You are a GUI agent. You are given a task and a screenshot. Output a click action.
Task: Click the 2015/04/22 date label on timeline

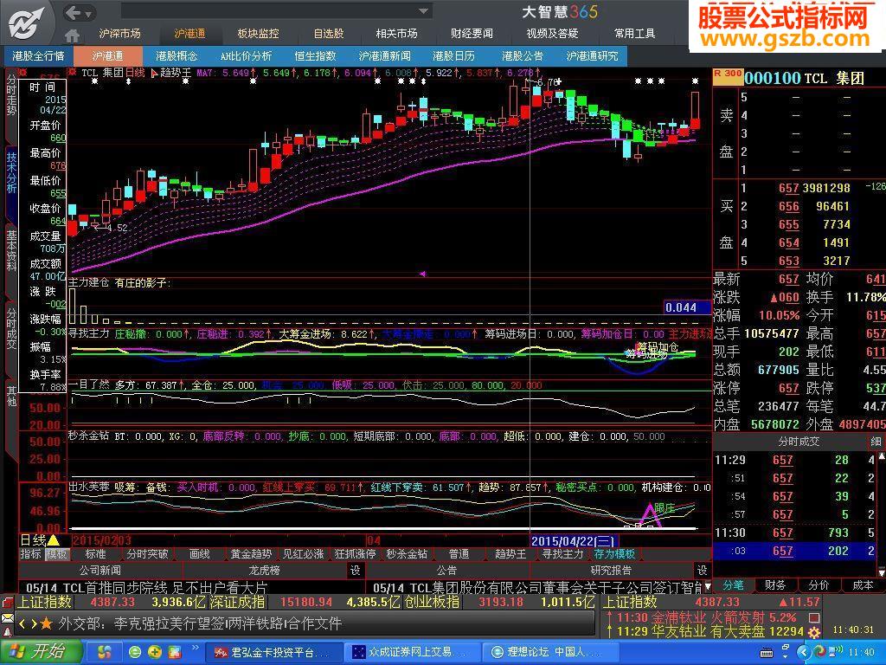click(x=575, y=540)
